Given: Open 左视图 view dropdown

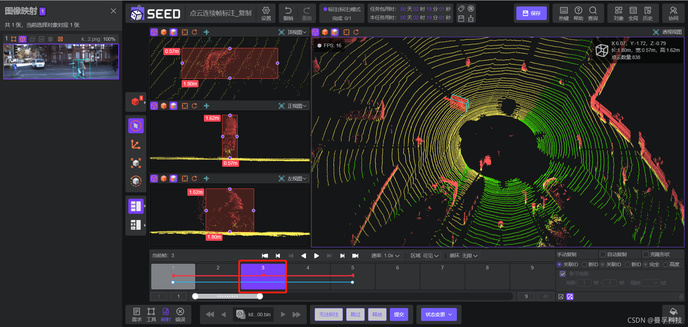Looking at the screenshot, I should tap(297, 179).
